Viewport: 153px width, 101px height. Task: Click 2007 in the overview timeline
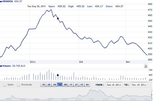[92, 99]
